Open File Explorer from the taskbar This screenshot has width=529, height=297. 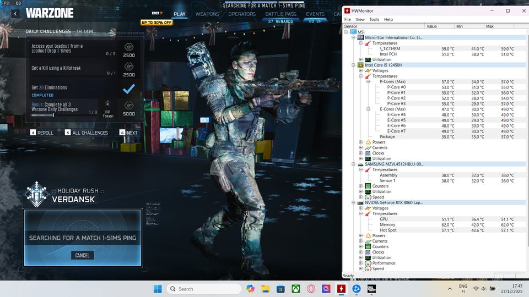266,289
